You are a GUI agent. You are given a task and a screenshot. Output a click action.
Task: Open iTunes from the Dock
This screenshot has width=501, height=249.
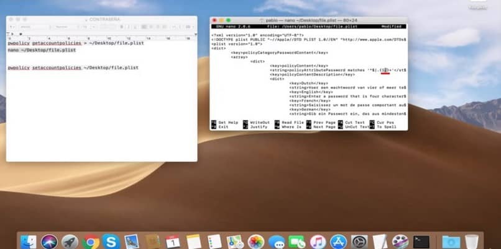[318, 242]
